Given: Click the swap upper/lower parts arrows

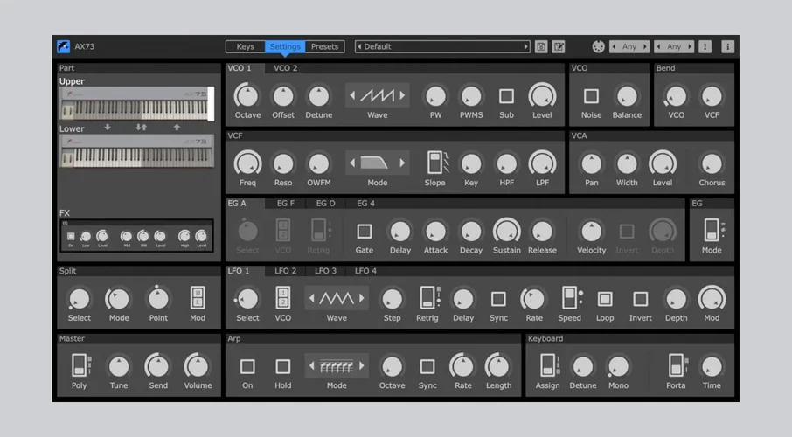Looking at the screenshot, I should click(x=142, y=128).
